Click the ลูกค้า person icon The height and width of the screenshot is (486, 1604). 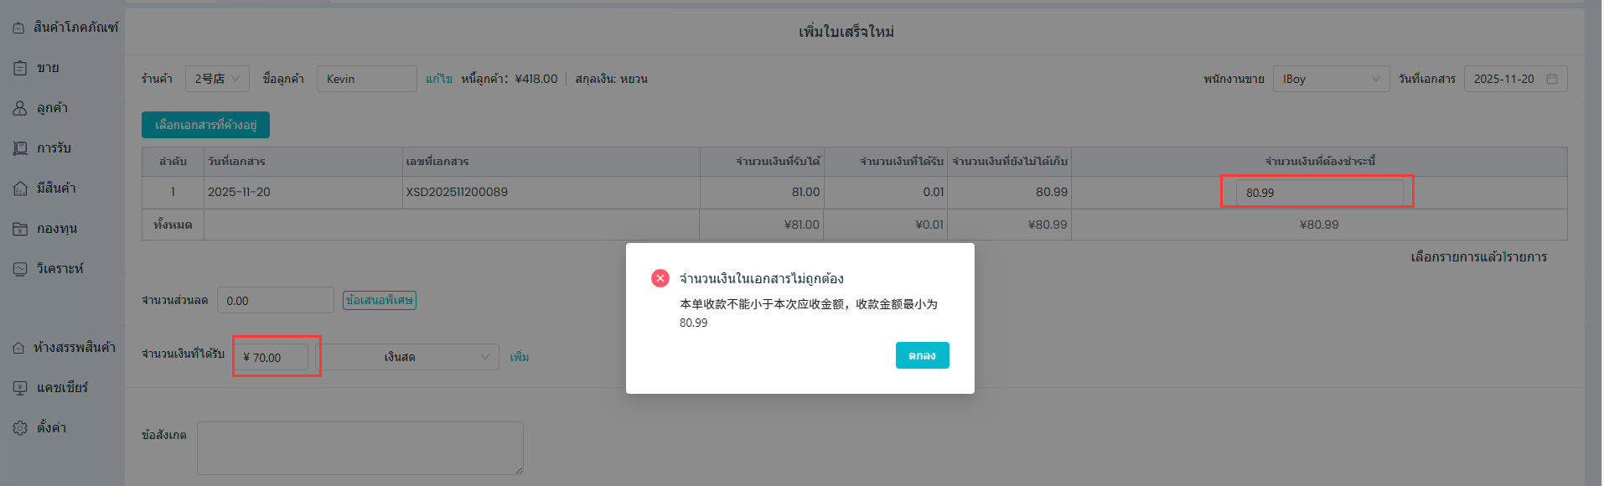pos(20,108)
